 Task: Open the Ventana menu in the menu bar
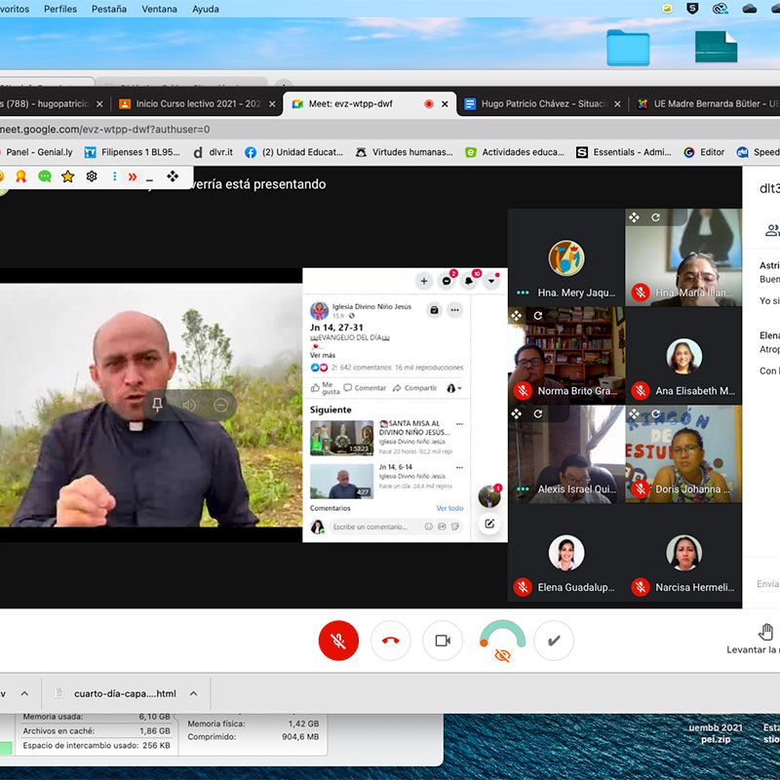click(159, 9)
